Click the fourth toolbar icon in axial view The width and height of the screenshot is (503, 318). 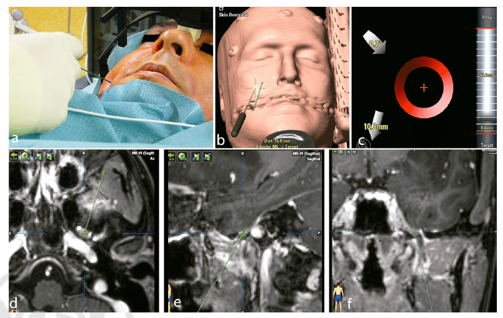tap(49, 157)
